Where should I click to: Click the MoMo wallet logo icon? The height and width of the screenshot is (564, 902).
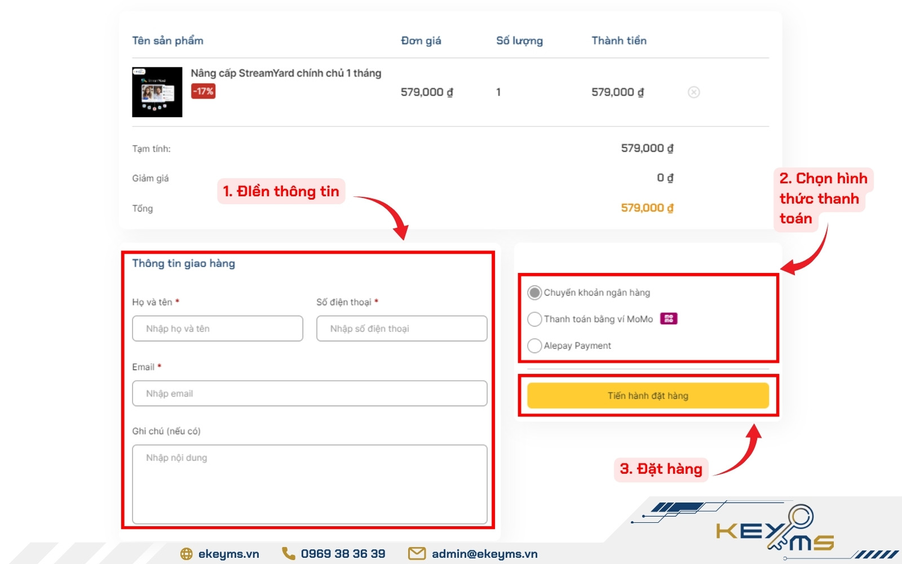pos(669,319)
